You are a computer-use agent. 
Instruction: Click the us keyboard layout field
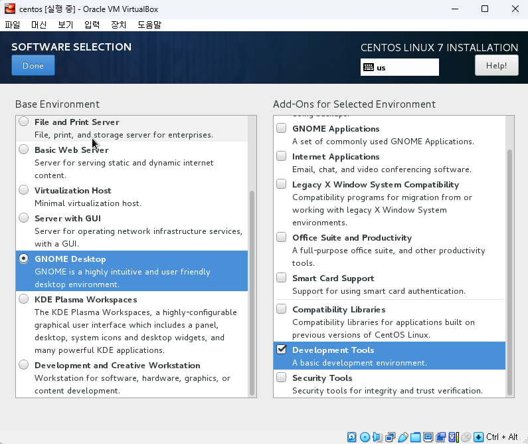399,67
